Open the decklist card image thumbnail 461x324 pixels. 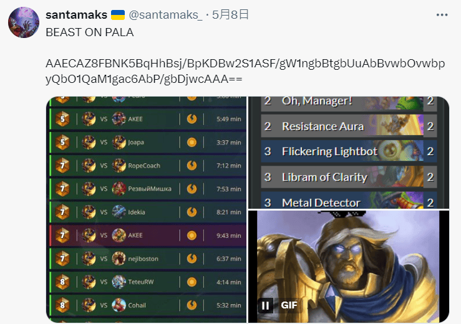point(349,153)
